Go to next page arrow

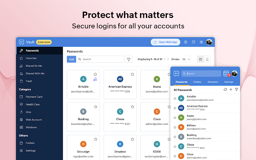coord(168,59)
